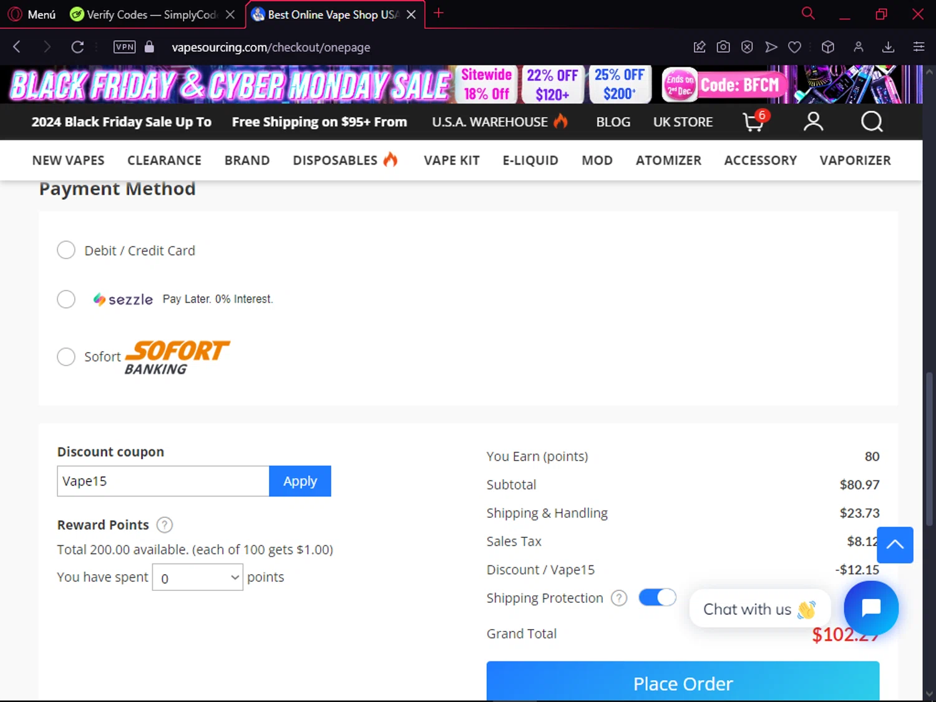Open U.S.A. WAREHOUSE link
This screenshot has width=936, height=702.
point(500,122)
